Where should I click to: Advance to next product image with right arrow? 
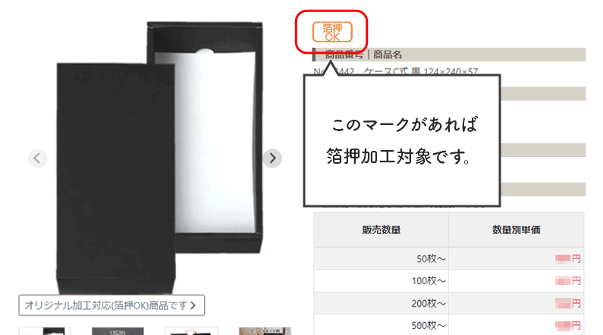272,158
